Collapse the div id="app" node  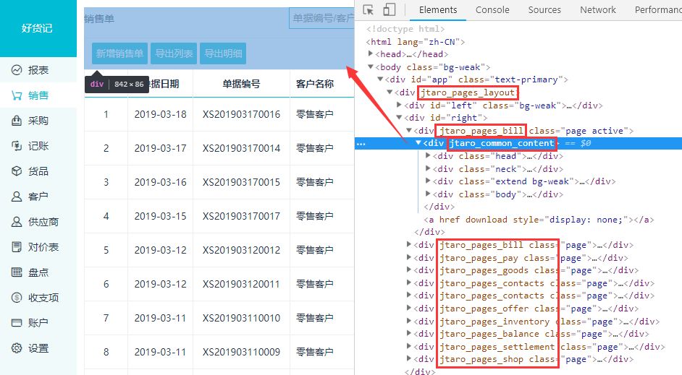(380, 79)
